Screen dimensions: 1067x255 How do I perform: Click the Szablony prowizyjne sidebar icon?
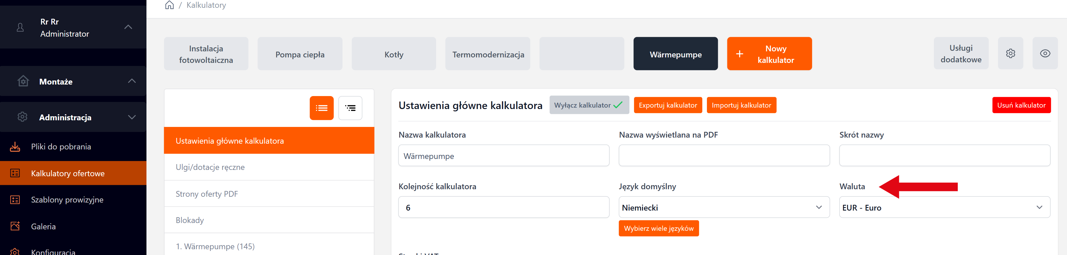15,199
